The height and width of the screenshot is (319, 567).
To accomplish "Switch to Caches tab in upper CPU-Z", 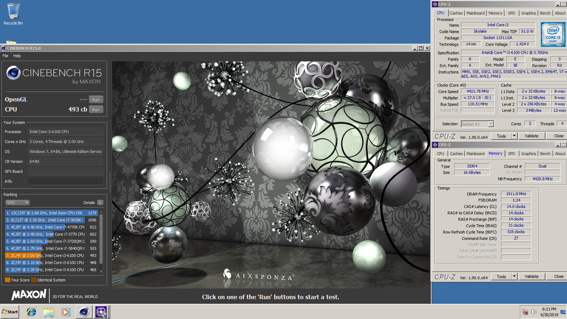I will pyautogui.click(x=456, y=13).
